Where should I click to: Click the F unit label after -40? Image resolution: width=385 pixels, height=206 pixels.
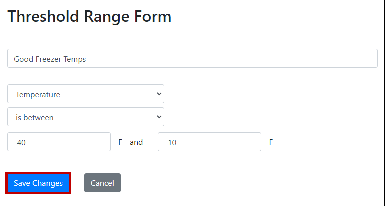tap(120, 142)
